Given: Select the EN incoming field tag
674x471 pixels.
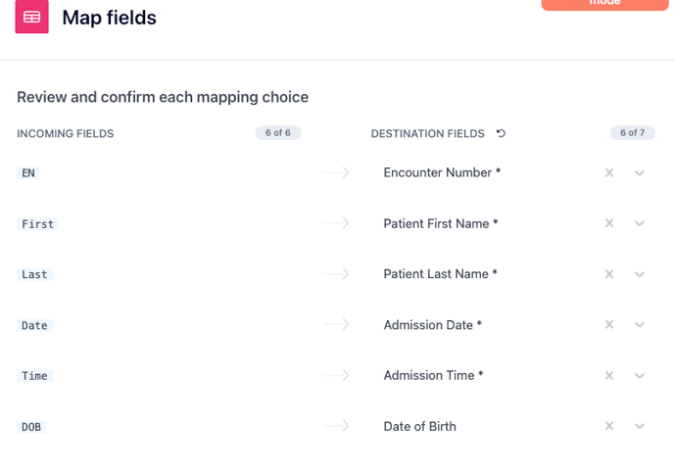Looking at the screenshot, I should 28,173.
